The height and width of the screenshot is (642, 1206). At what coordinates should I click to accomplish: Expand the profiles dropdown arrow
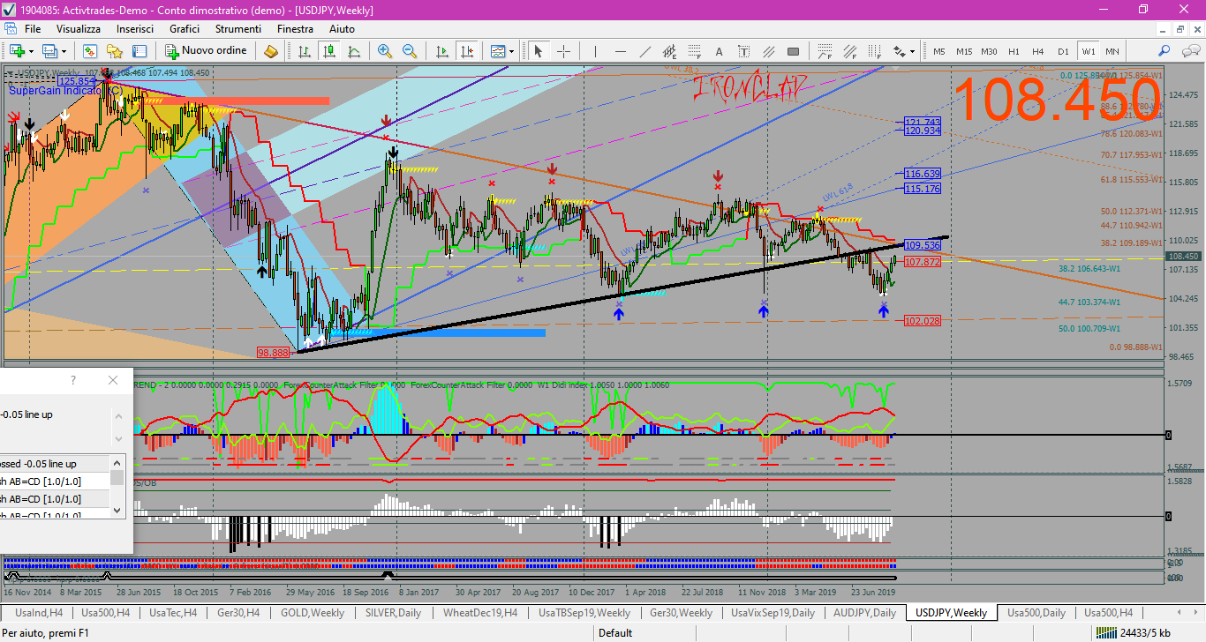tap(63, 51)
